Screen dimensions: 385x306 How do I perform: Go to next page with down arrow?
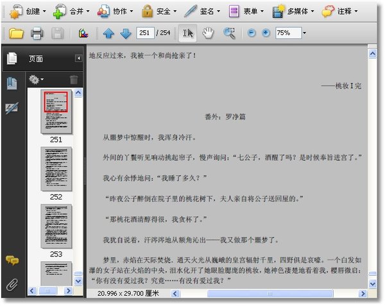(x=126, y=33)
